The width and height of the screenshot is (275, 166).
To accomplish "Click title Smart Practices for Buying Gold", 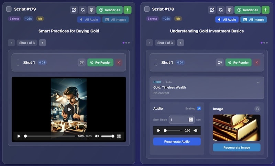I will (x=69, y=31).
